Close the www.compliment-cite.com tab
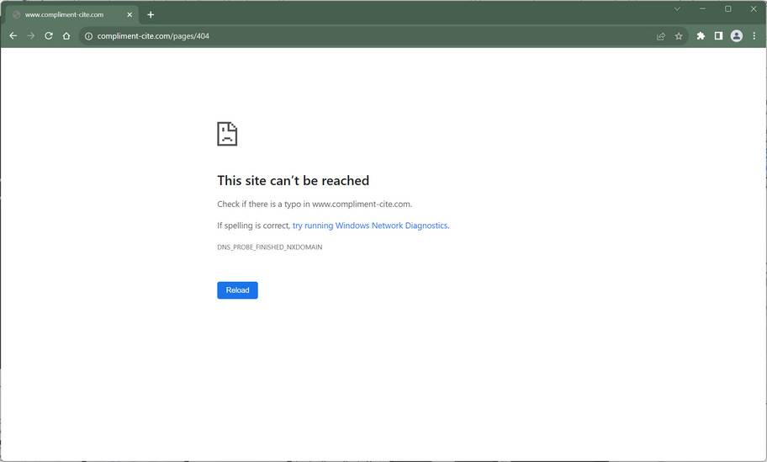This screenshot has width=767, height=462. [130, 14]
